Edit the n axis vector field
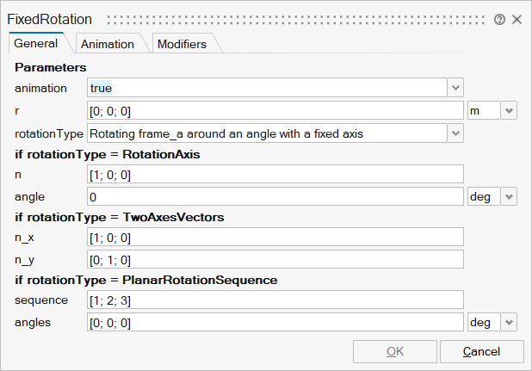532x371 pixels. (x=275, y=175)
